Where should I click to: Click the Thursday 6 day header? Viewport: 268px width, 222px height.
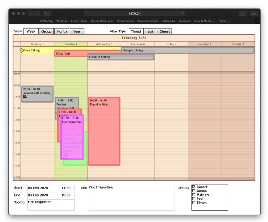click(x=138, y=44)
